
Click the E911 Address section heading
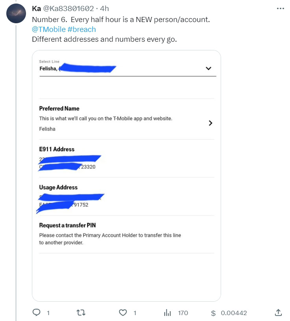point(57,149)
